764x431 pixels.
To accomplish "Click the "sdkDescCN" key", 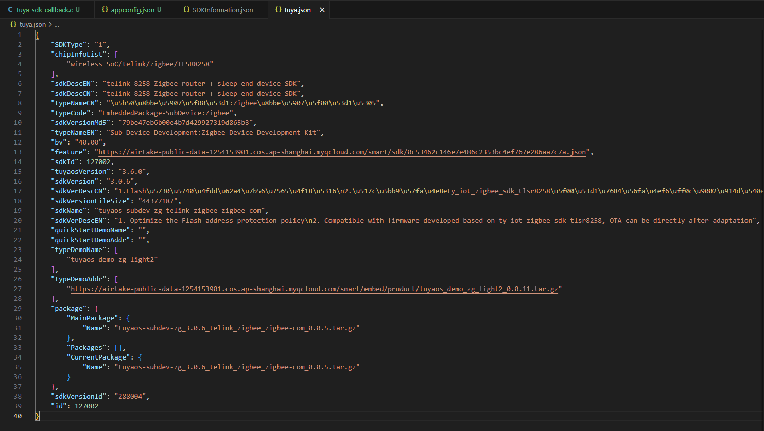I will (73, 93).
